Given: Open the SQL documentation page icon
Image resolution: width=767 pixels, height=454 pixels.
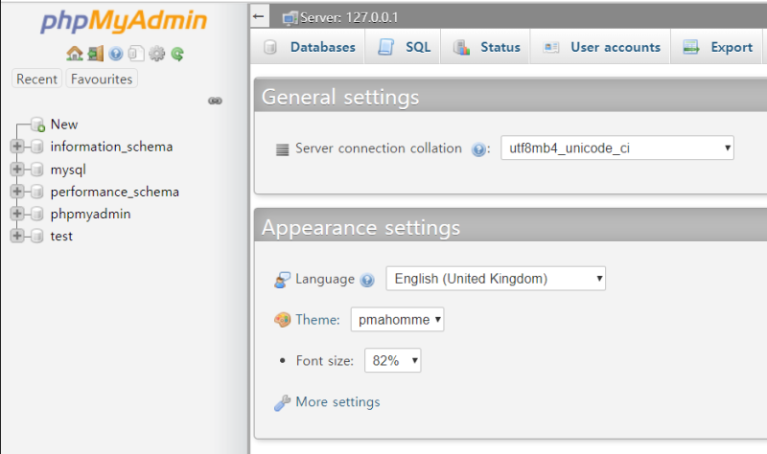Looking at the screenshot, I should pos(136,54).
